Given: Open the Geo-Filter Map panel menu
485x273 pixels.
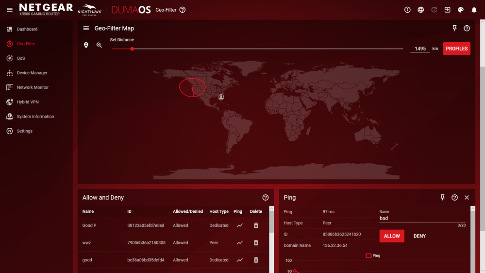Looking at the screenshot, I should 86,29.
